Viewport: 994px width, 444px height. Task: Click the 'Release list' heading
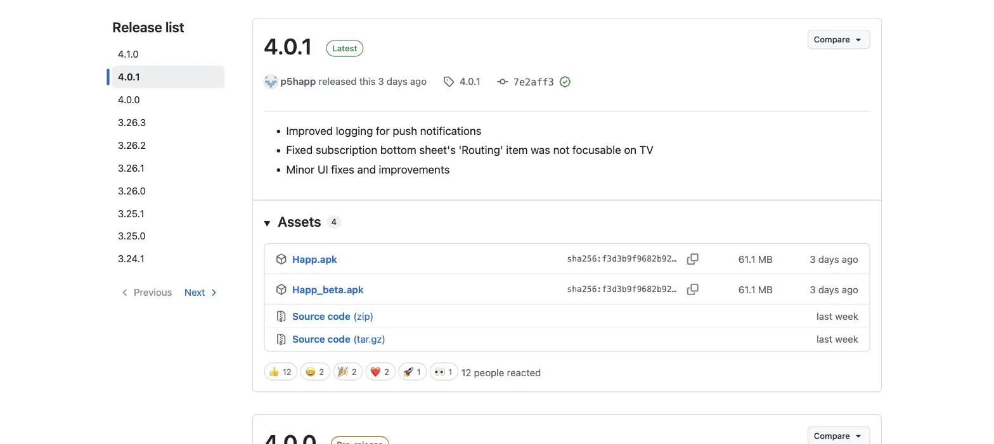pos(148,27)
